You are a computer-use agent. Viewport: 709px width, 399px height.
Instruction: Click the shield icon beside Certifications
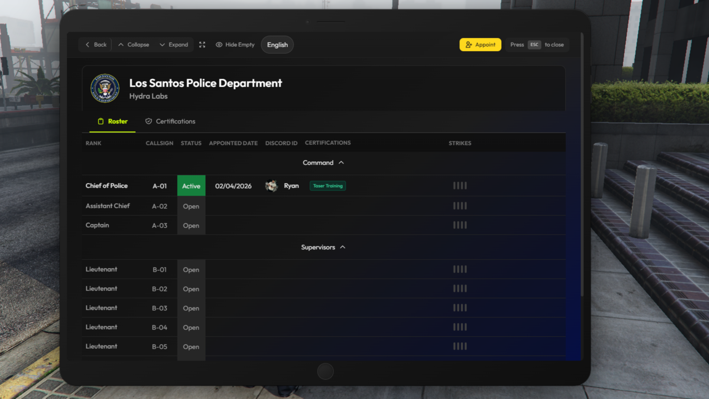click(149, 121)
